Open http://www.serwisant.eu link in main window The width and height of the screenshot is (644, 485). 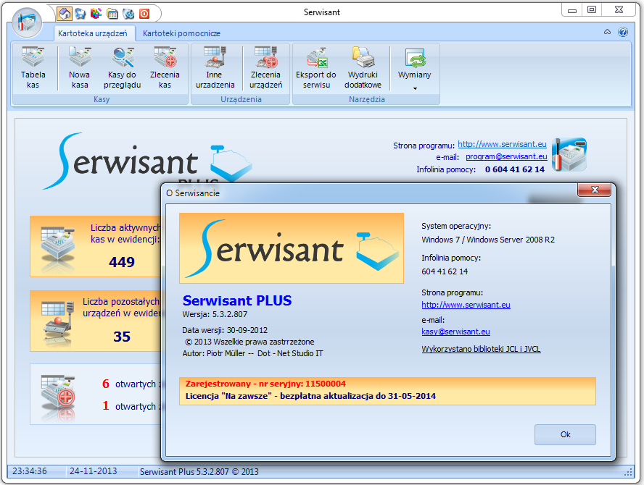[x=502, y=144]
